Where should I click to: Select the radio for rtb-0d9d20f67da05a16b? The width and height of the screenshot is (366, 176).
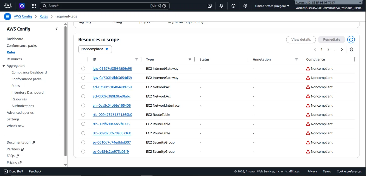[x=83, y=133]
